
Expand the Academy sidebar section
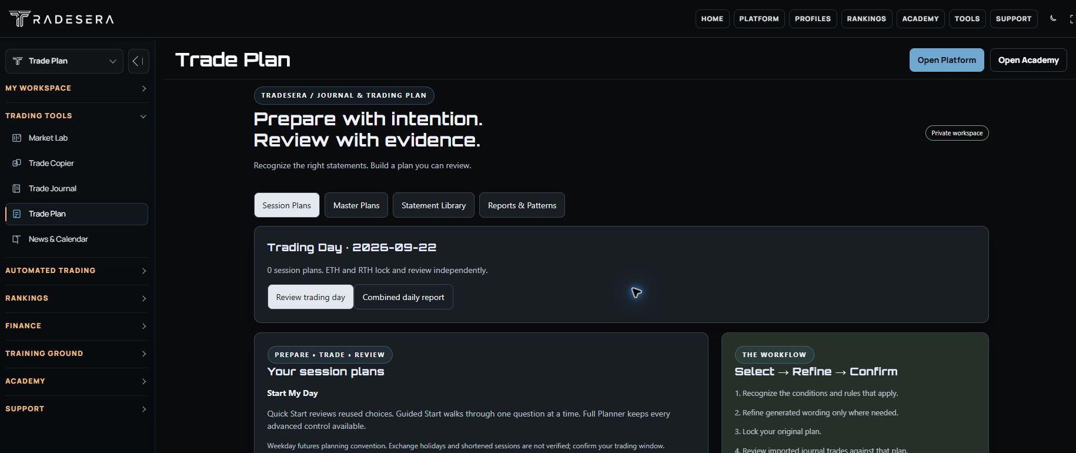(x=76, y=381)
